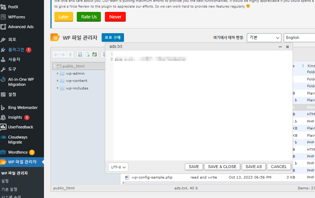Screen dimensions: 315x198
Task: Select the wp-admin folder in tree
Action: [x=75, y=74]
